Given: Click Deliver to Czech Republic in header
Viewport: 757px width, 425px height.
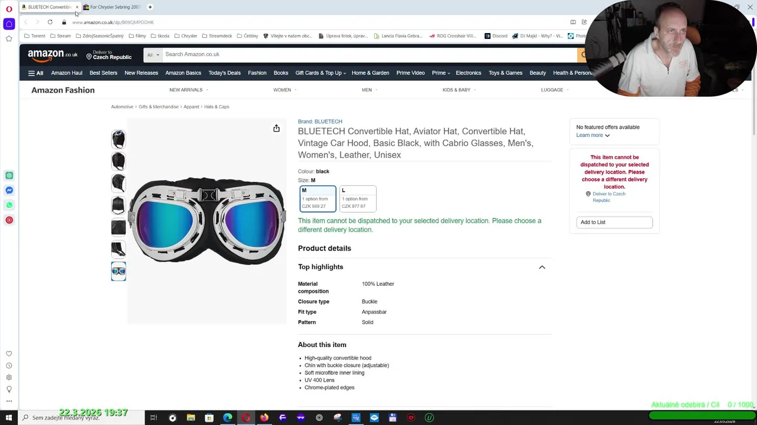Looking at the screenshot, I should tap(109, 55).
